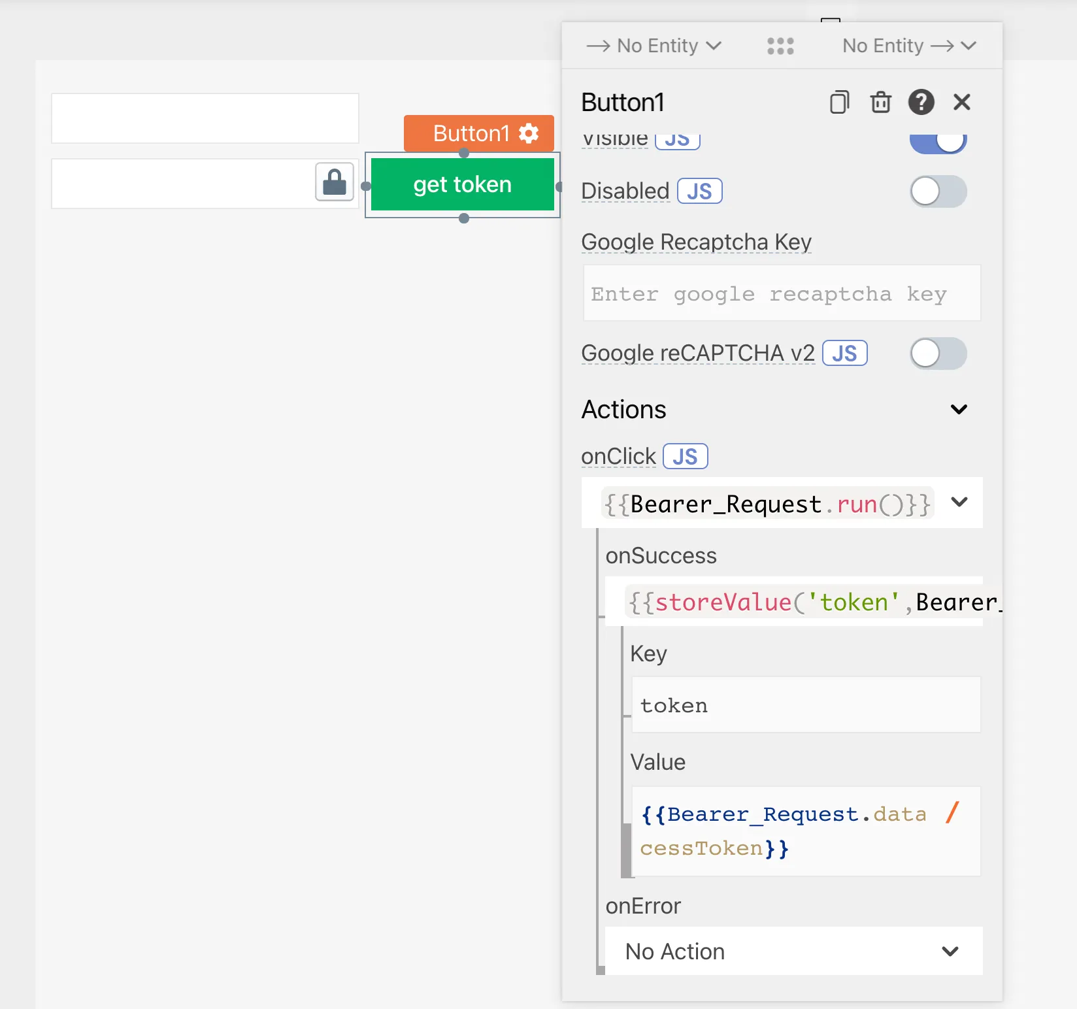Viewport: 1077px width, 1009px height.
Task: Collapse the Actions section
Action: click(958, 410)
